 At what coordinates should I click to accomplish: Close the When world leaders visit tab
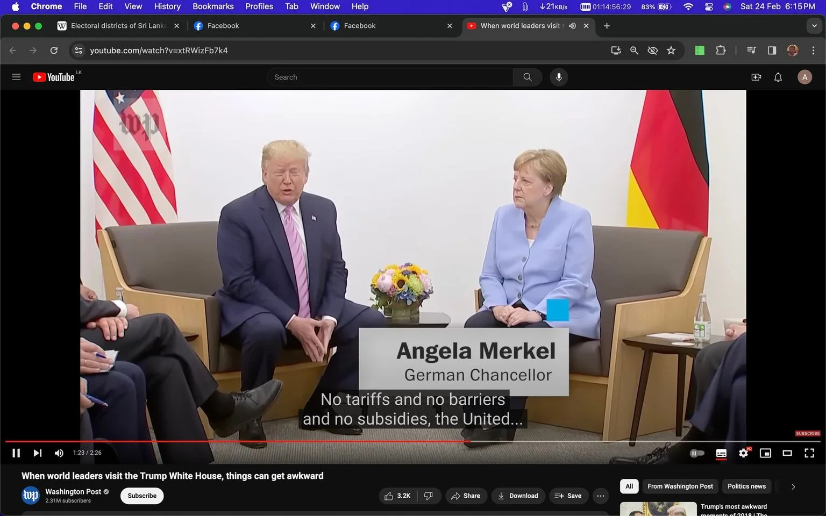click(x=586, y=26)
